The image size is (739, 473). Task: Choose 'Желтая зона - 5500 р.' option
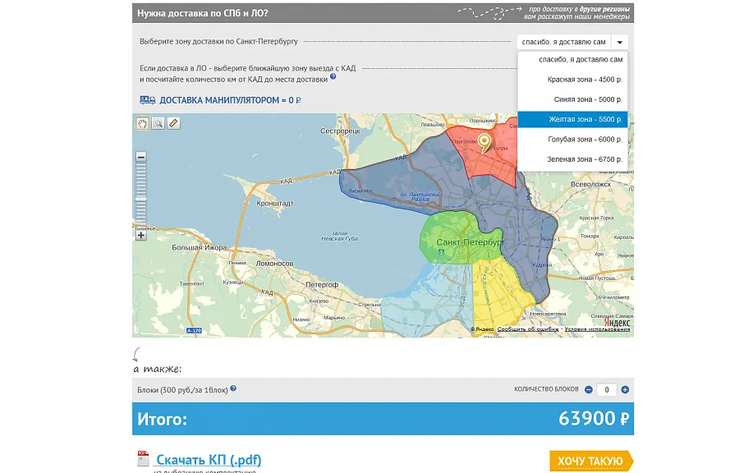coord(572,120)
